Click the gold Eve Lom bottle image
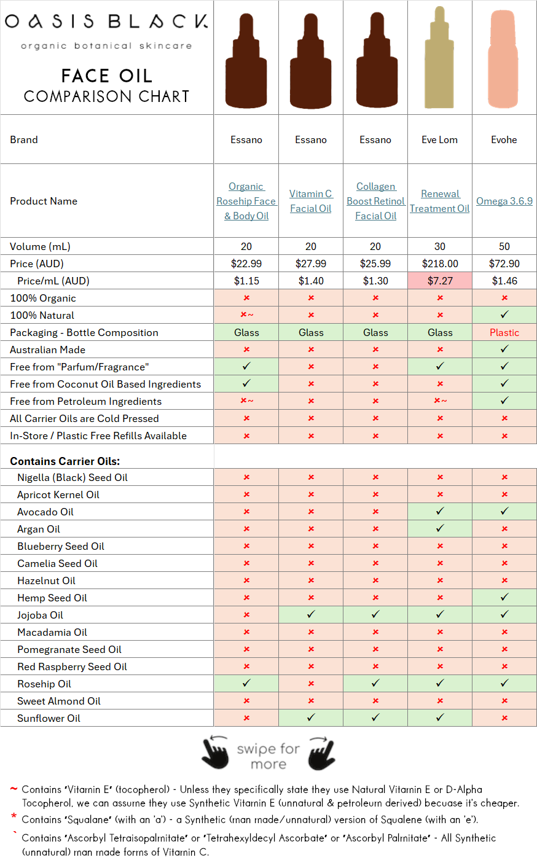 [440, 57]
